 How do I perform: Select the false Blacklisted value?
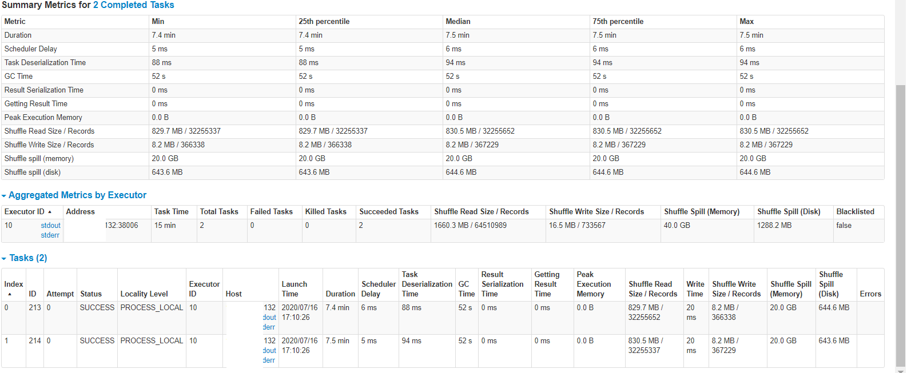(844, 226)
